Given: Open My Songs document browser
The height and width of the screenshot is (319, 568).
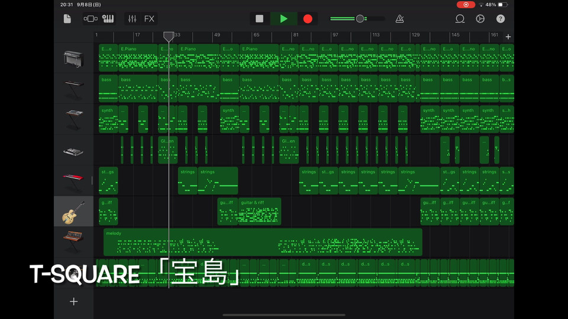Looking at the screenshot, I should [x=67, y=19].
